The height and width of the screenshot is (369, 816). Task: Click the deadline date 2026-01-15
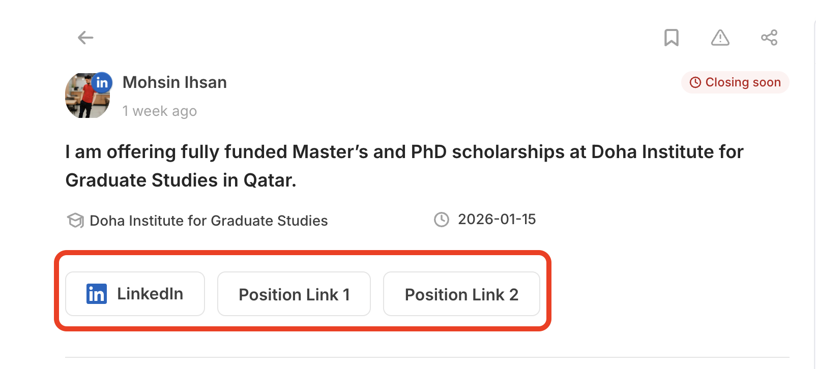[x=497, y=220]
